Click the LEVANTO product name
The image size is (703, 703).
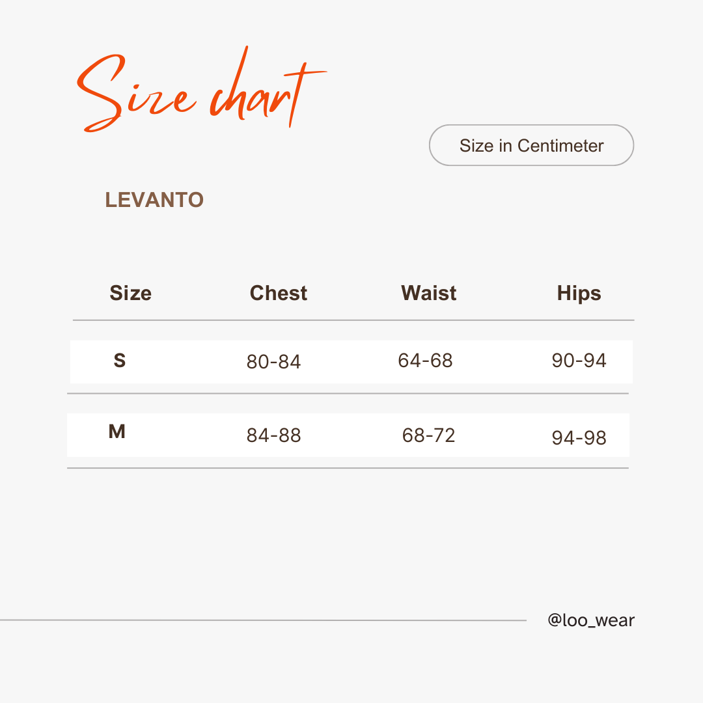pos(154,200)
